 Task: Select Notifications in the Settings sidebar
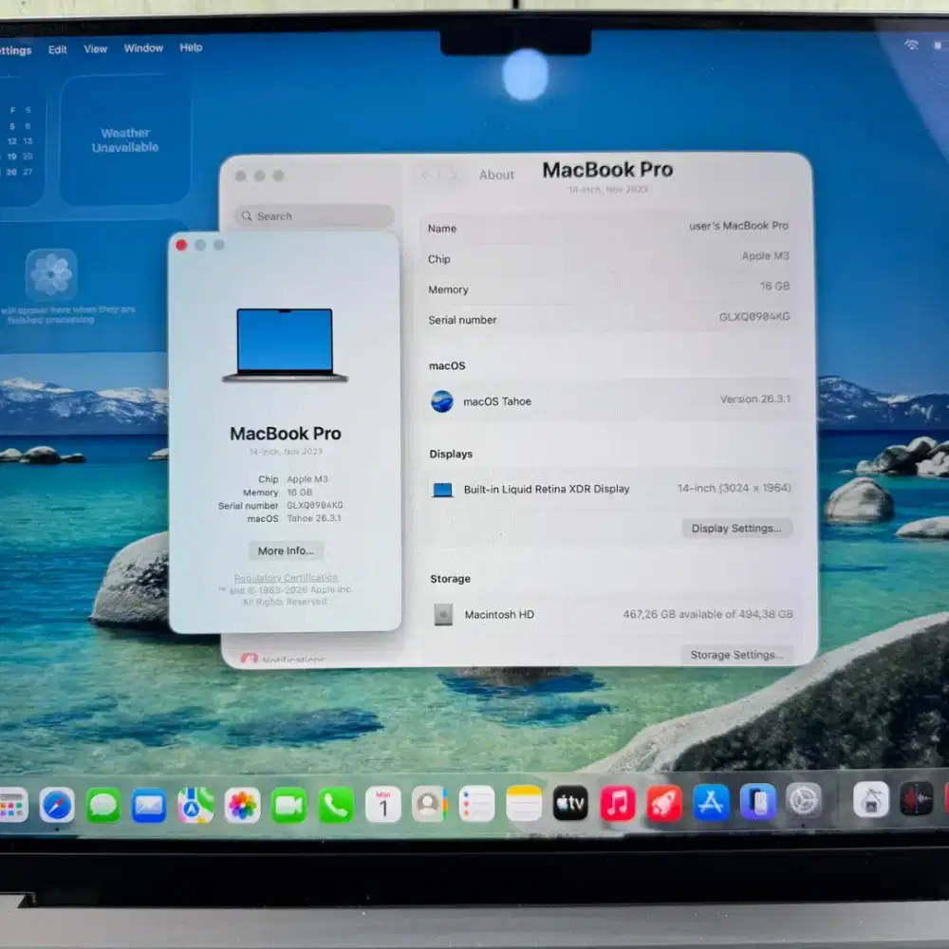click(x=285, y=660)
